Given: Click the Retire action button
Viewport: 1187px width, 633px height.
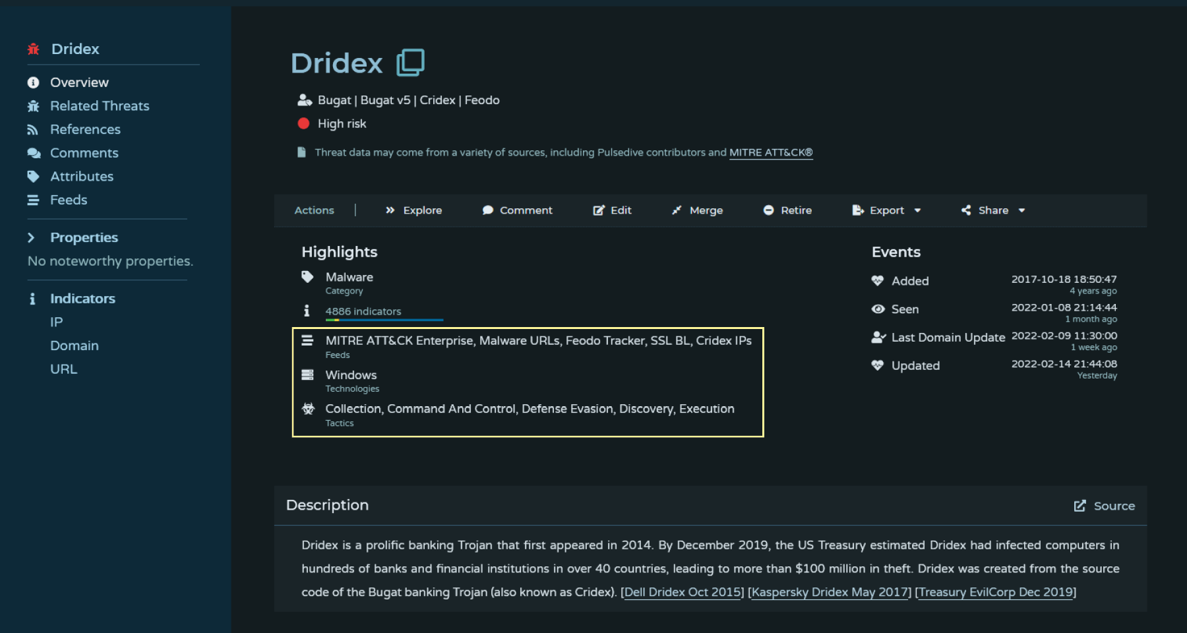Looking at the screenshot, I should (787, 210).
